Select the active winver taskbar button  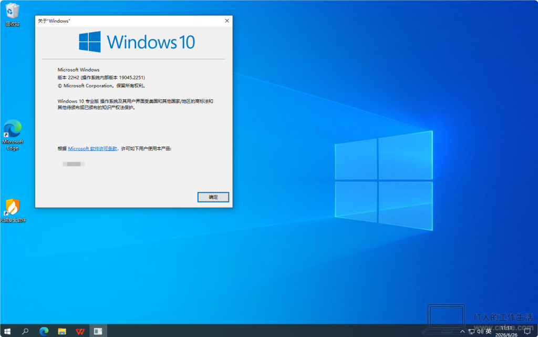click(x=98, y=331)
